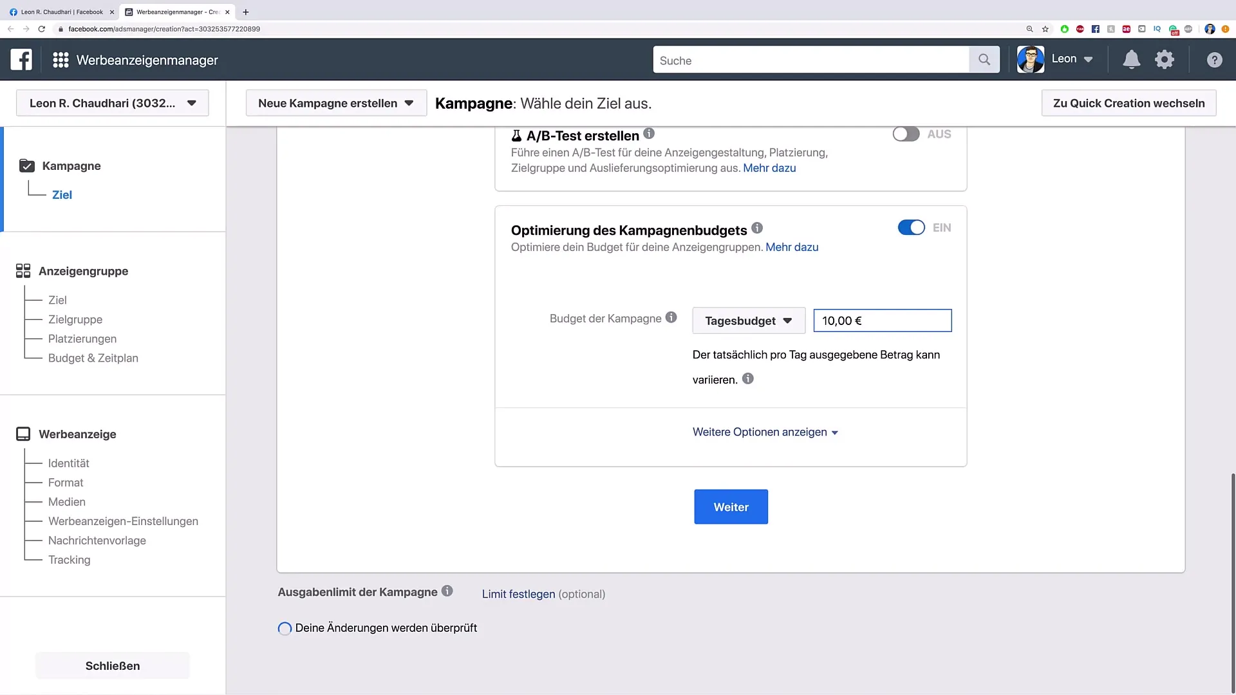Click the Werbeanzeige square icon
Viewport: 1236px width, 695px height.
(x=23, y=434)
